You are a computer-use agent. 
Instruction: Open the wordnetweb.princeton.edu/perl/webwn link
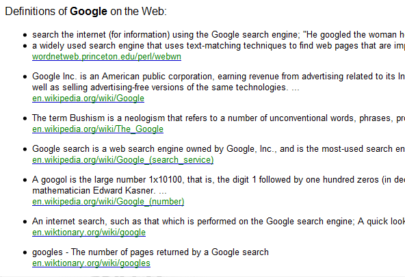pyautogui.click(x=107, y=57)
